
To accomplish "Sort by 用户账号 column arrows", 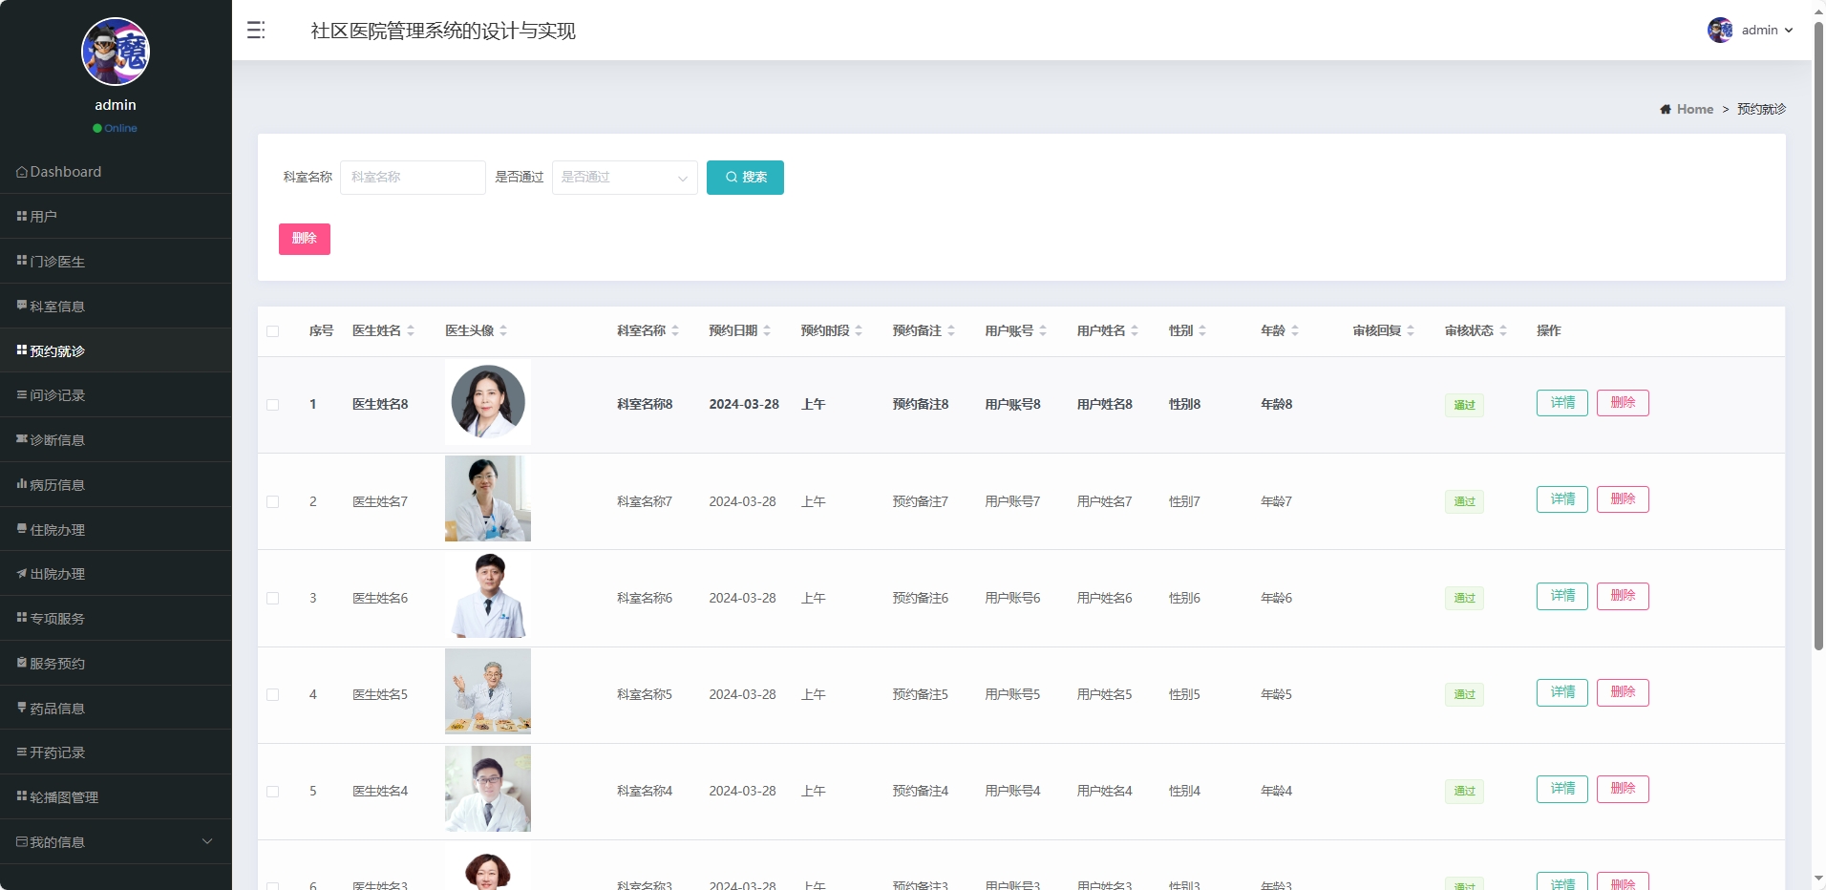I will (x=1043, y=331).
